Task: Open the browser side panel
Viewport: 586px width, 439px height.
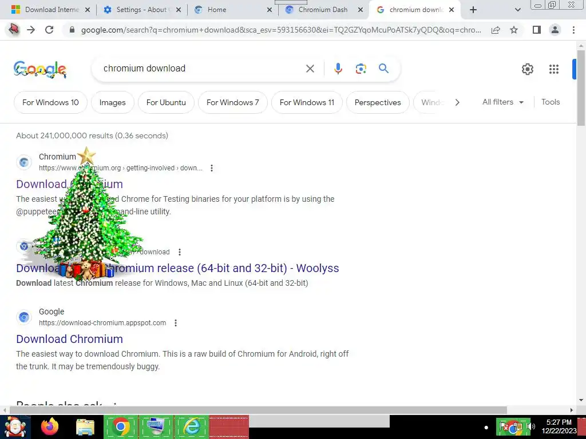Action: 537,30
